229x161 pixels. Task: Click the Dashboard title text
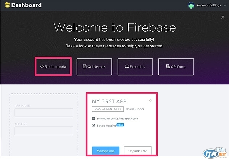coord(26,5)
